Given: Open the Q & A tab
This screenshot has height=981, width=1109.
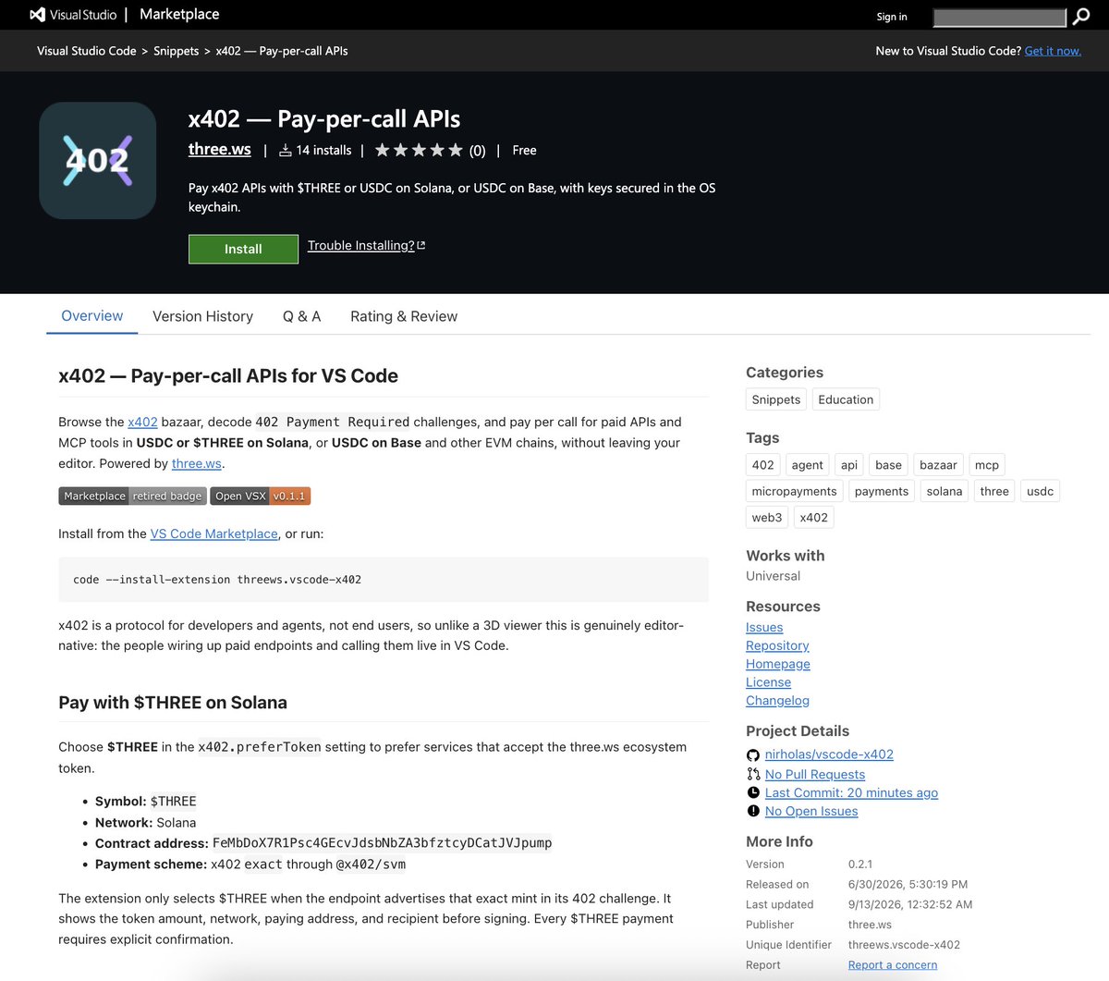Looking at the screenshot, I should pyautogui.click(x=301, y=316).
